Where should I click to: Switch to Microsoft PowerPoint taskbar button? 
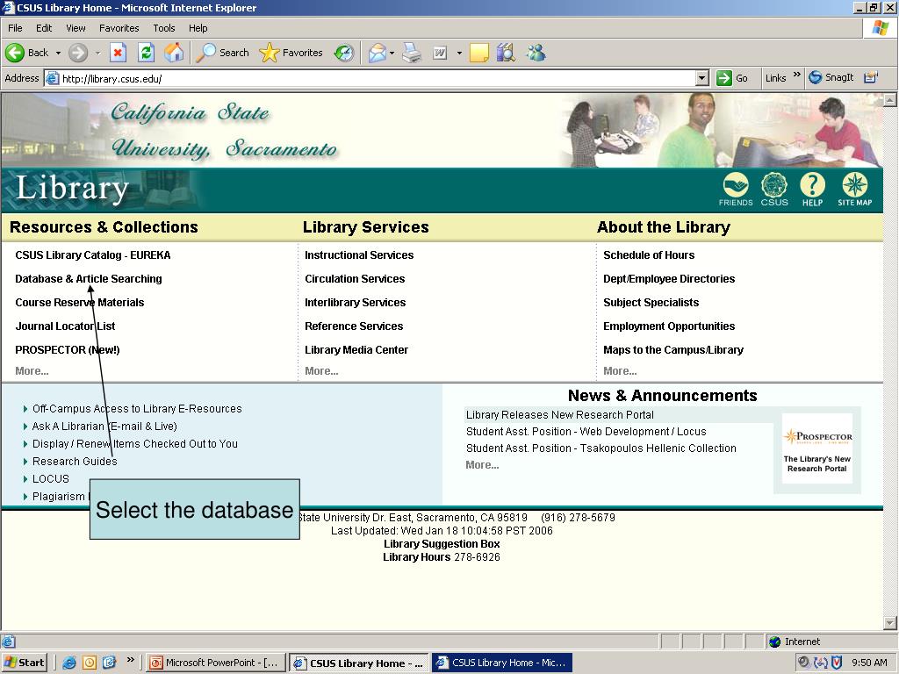(214, 663)
